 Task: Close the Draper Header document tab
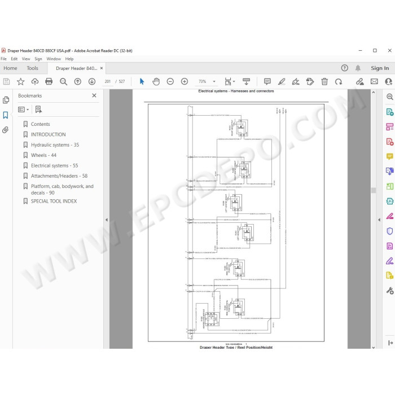tap(102, 68)
